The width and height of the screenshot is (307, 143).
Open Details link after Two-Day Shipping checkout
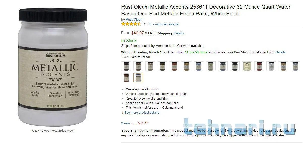click(280, 52)
